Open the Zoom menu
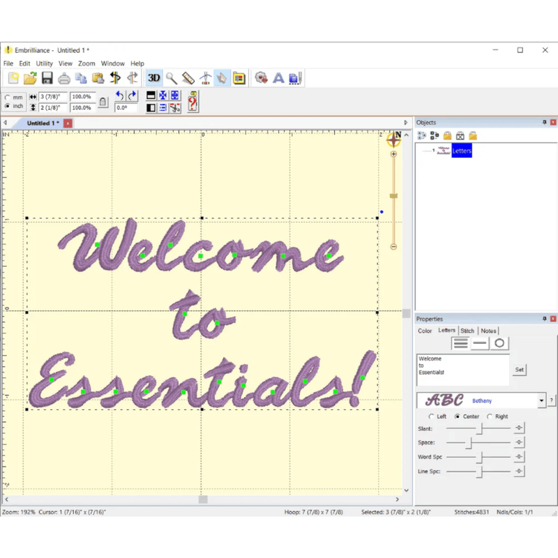Viewport: 558px width, 558px height. click(86, 63)
